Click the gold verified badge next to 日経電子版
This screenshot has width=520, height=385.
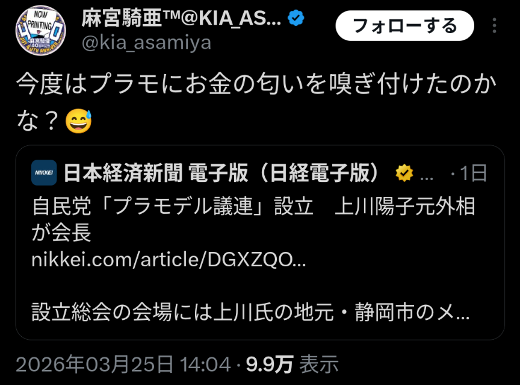[x=404, y=173]
